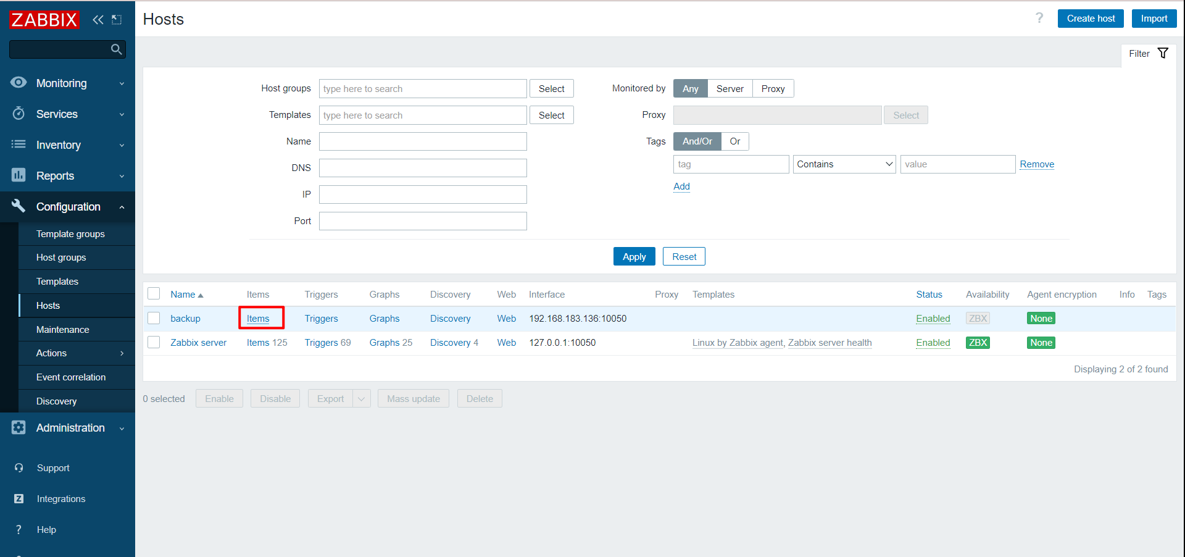Expand the Inventory menu chevron

[122, 145]
